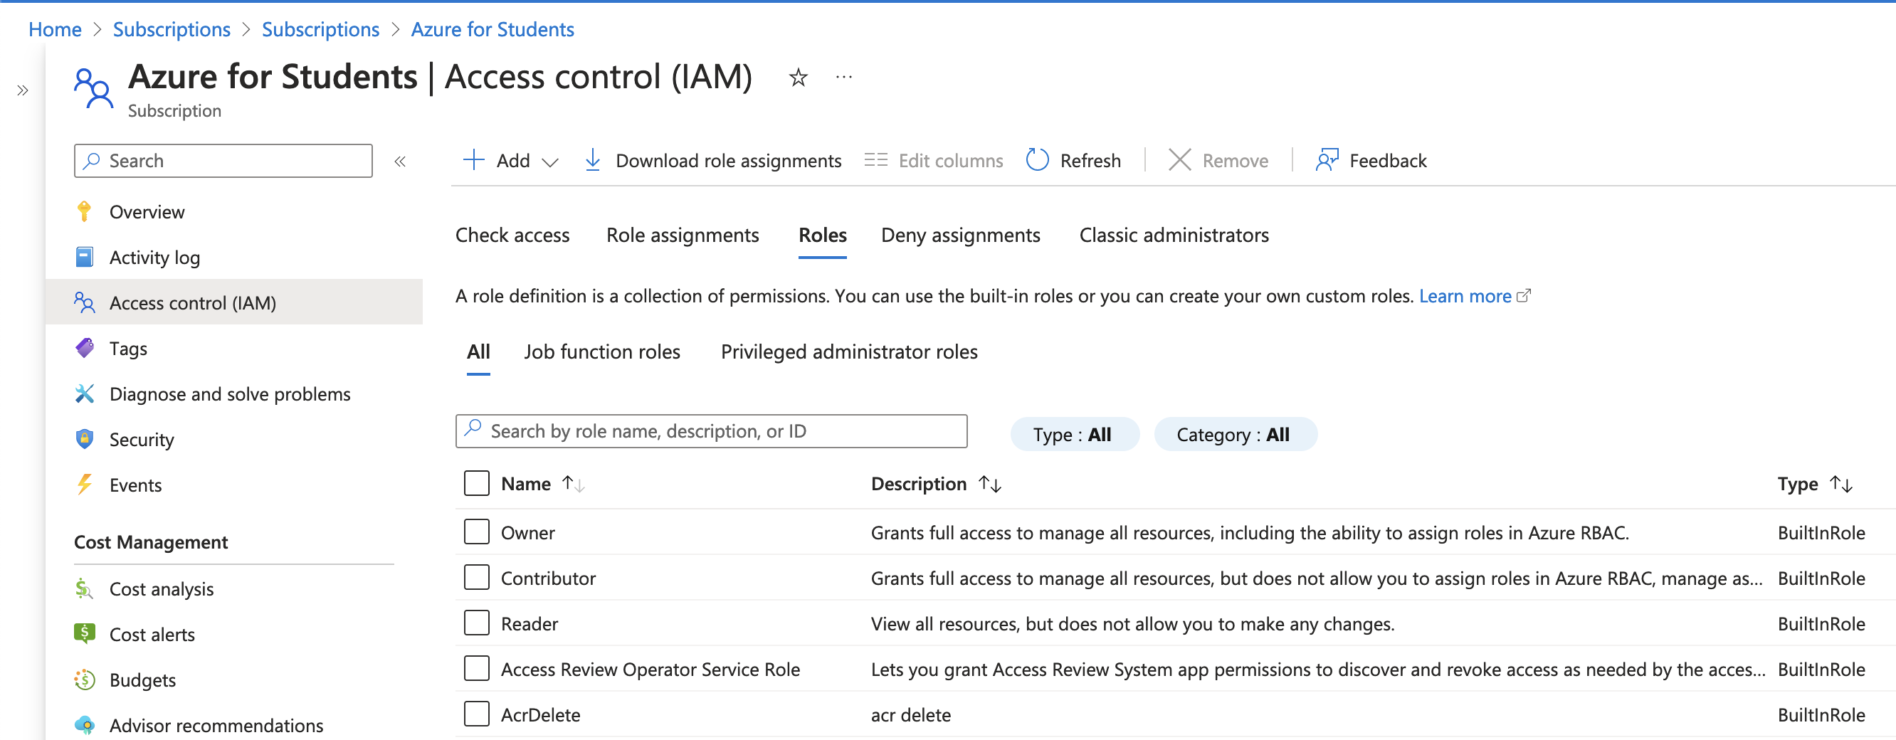Image resolution: width=1896 pixels, height=740 pixels.
Task: Open Security shield item in sidebar
Action: [x=142, y=440]
